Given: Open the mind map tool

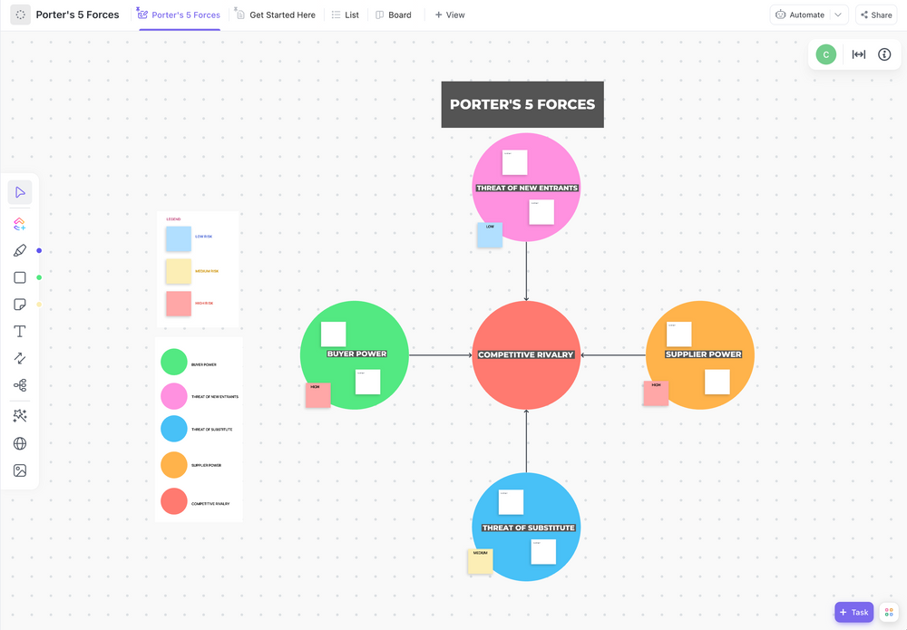Looking at the screenshot, I should (x=20, y=385).
